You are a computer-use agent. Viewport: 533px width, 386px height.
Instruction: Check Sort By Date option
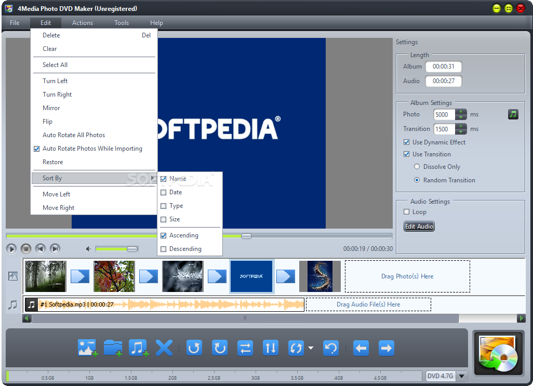click(164, 192)
